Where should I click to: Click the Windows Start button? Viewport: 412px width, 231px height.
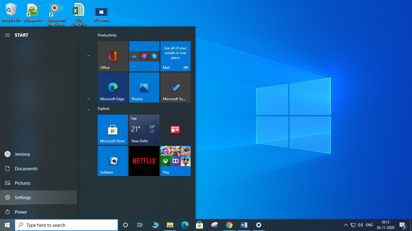7,225
